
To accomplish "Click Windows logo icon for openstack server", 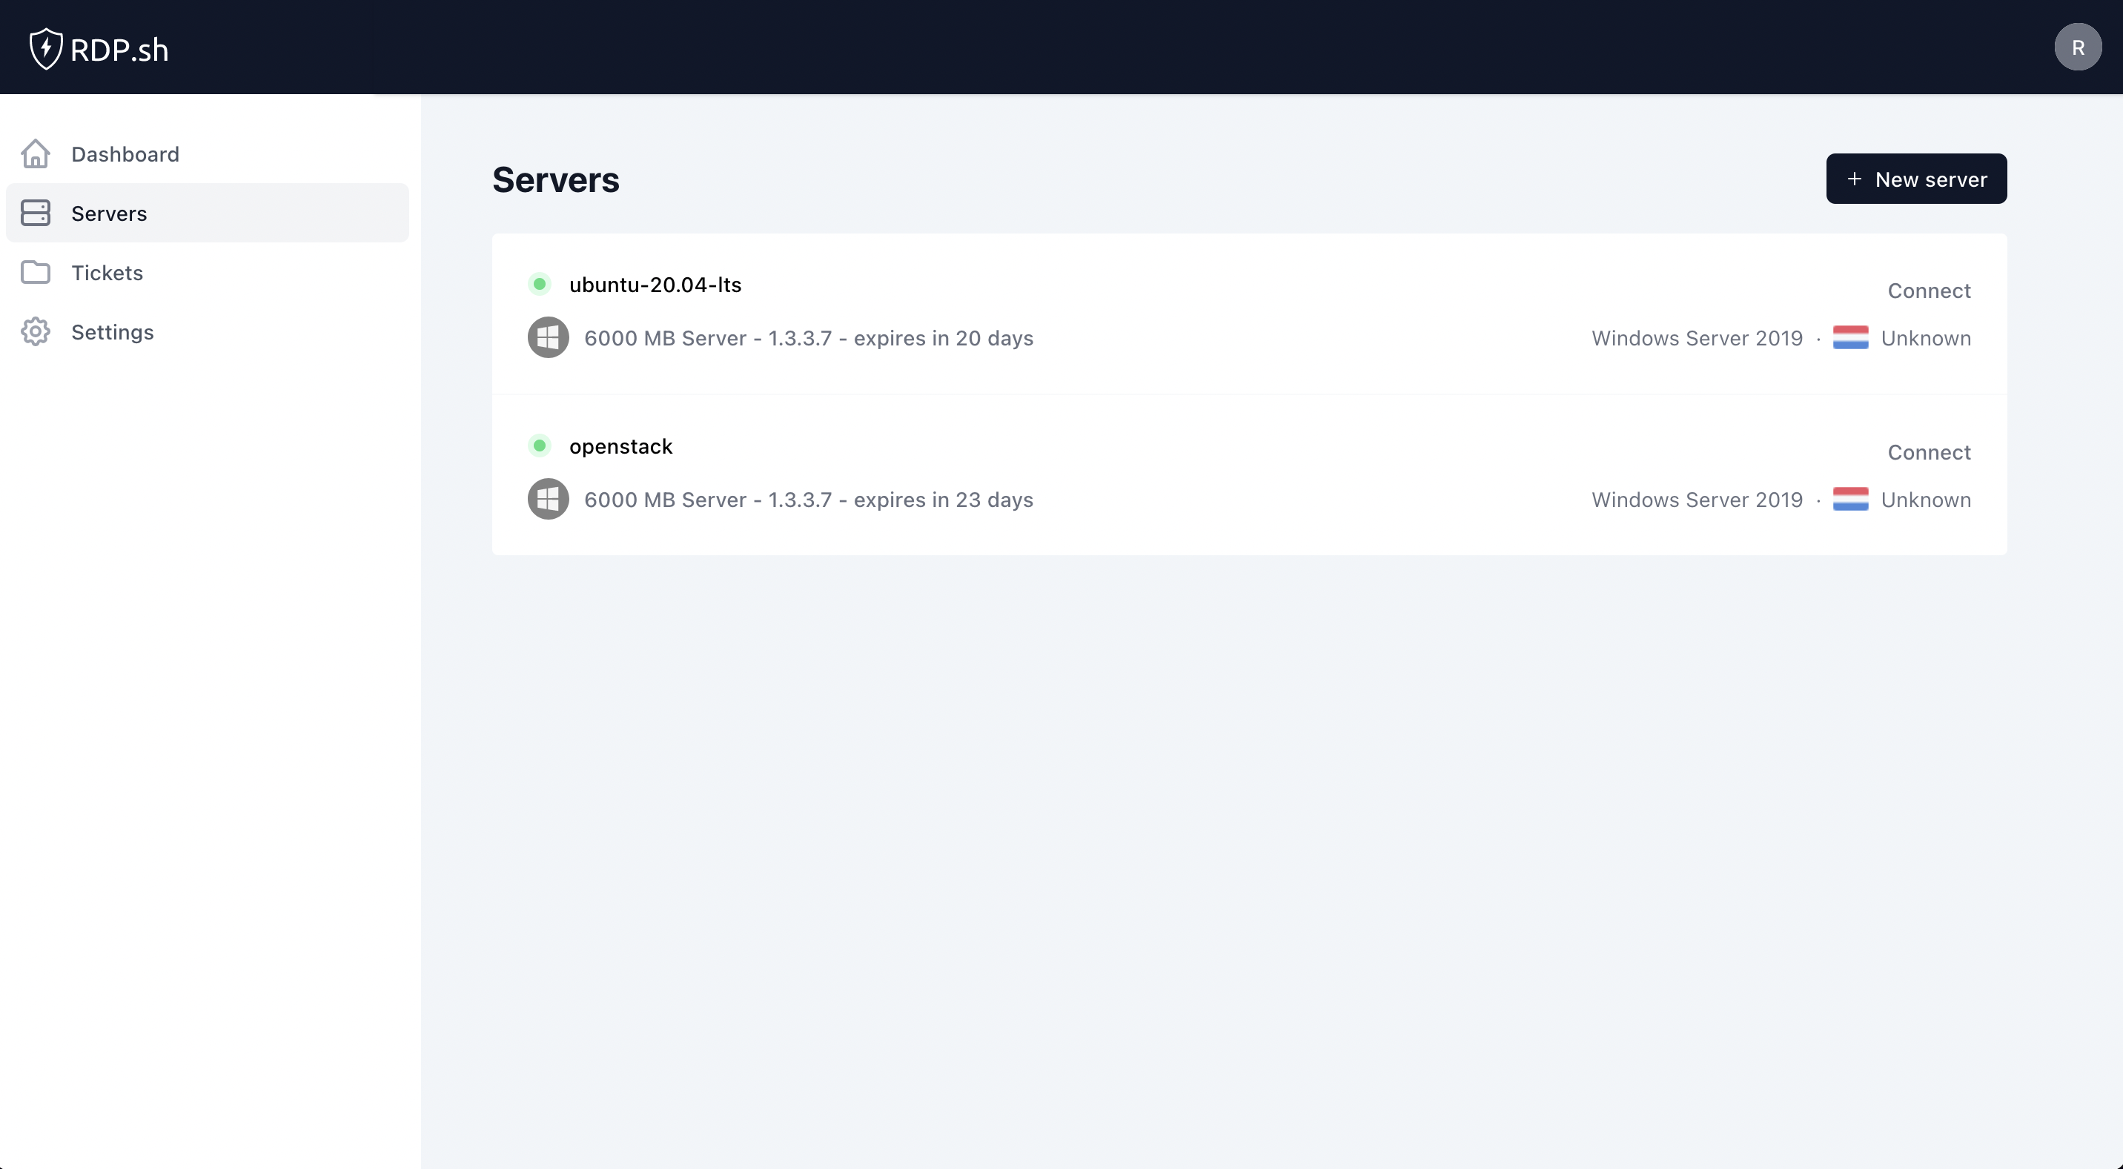I will coord(548,500).
